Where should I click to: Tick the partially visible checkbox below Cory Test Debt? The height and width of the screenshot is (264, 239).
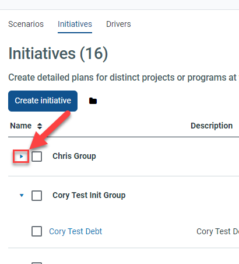point(37,263)
